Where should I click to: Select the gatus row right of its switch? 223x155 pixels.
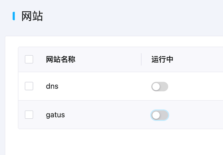click(x=197, y=115)
